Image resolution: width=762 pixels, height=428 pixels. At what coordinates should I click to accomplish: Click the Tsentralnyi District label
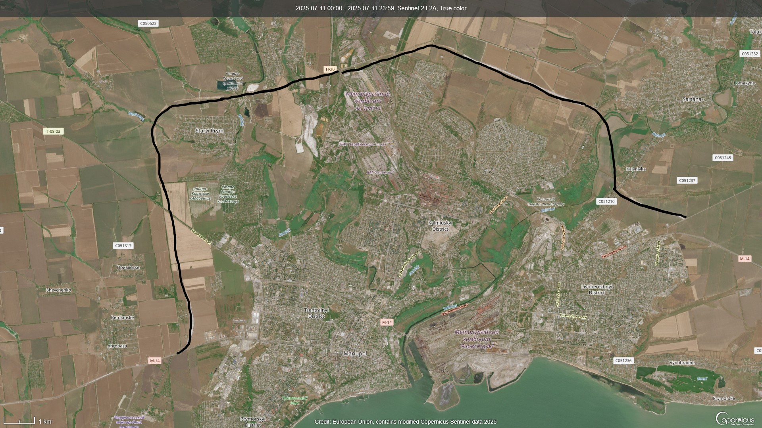point(316,313)
